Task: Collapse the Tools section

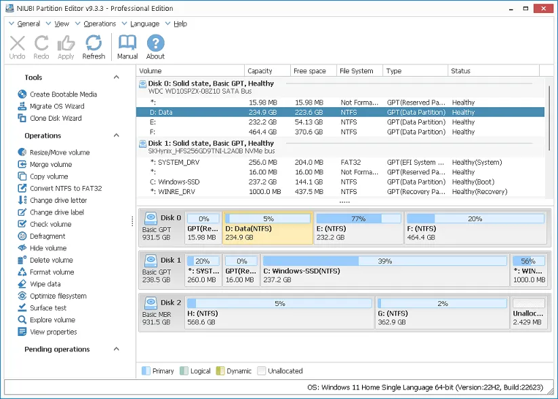Action: coord(116,77)
